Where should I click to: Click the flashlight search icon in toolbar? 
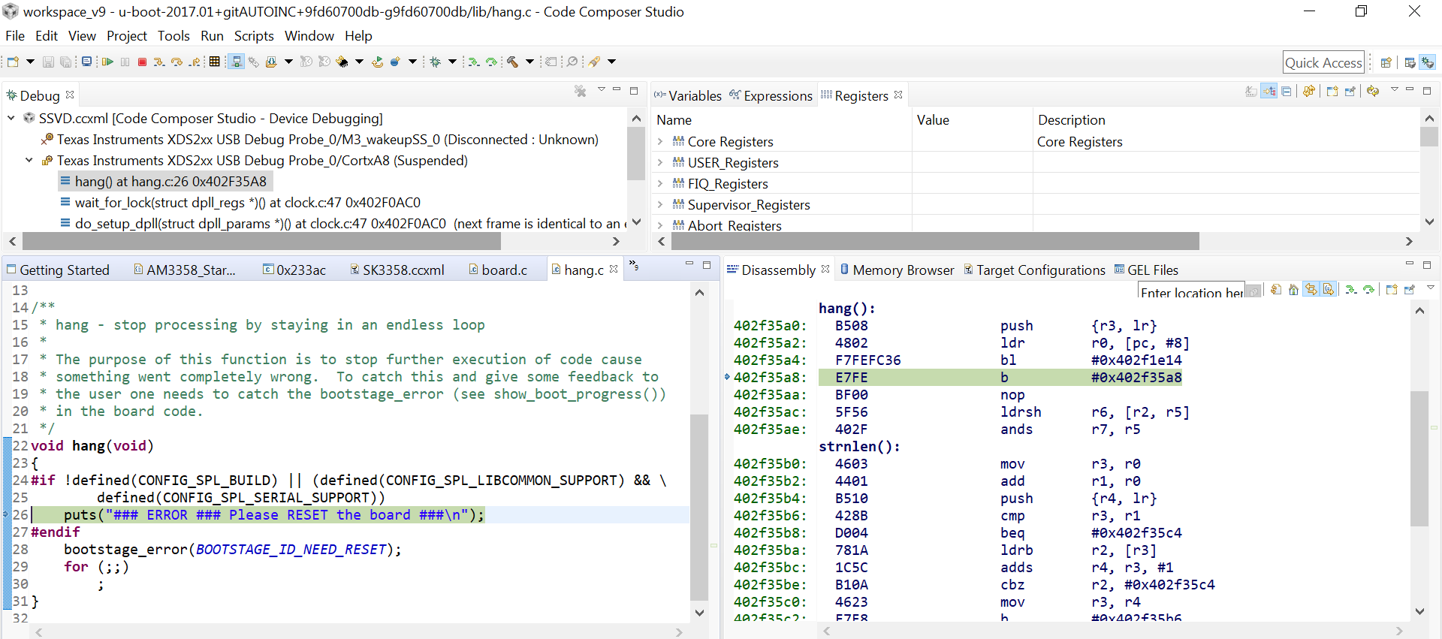pyautogui.click(x=593, y=62)
